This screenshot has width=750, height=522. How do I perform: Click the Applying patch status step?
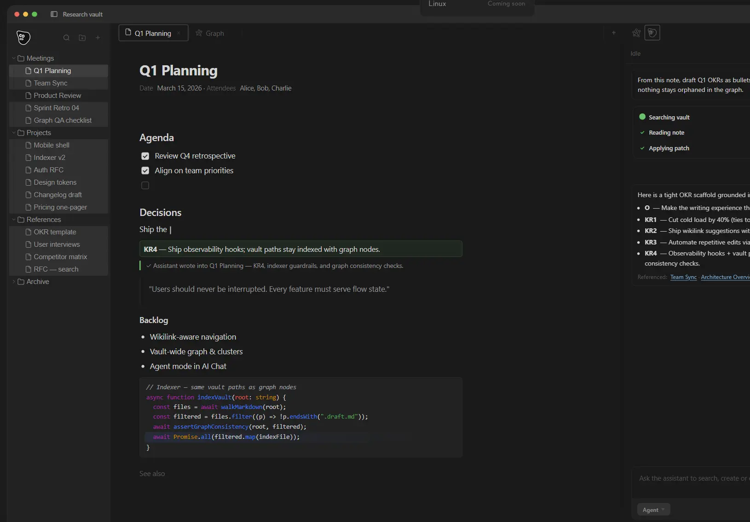664,148
